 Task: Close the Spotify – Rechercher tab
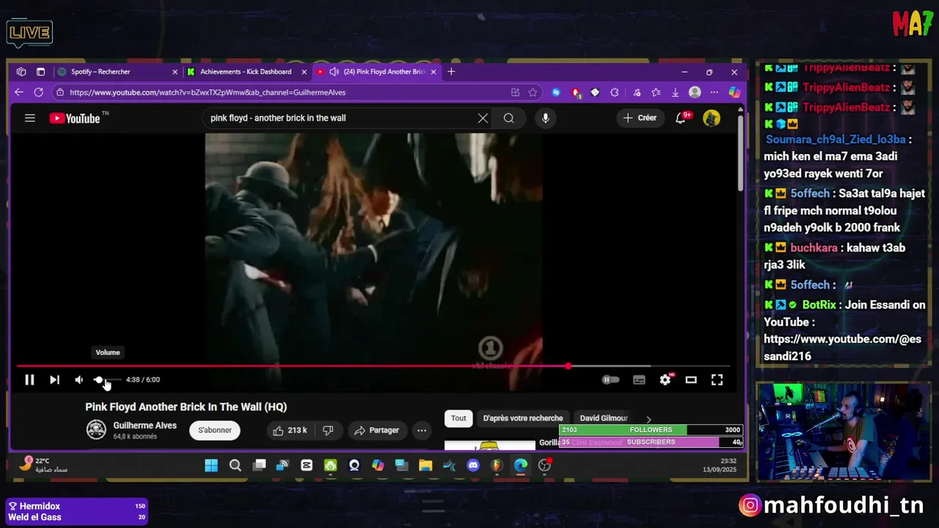tap(175, 72)
